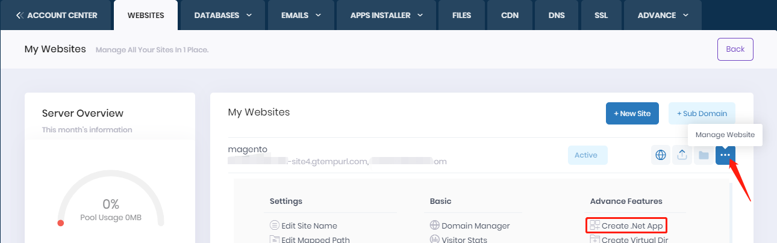This screenshot has width=777, height=243.
Task: Return to Account Center
Action: point(57,15)
